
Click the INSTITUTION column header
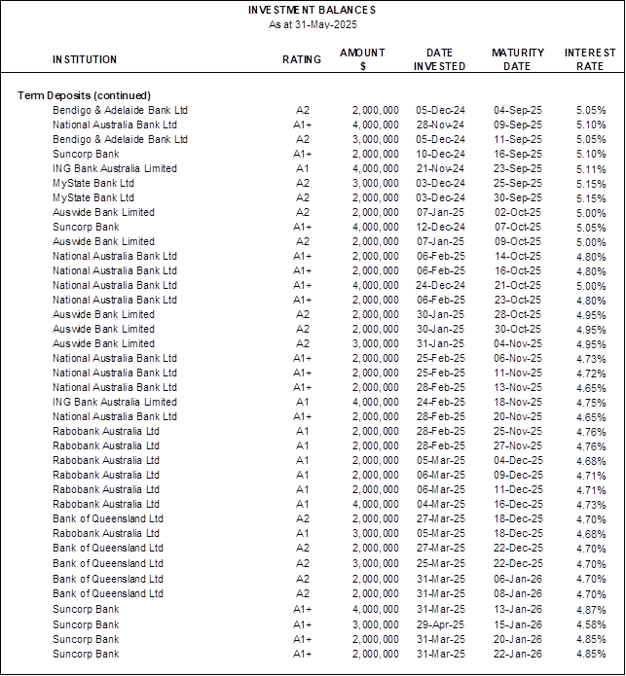pos(85,59)
